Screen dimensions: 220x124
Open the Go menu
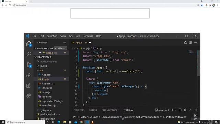coord(71,36)
